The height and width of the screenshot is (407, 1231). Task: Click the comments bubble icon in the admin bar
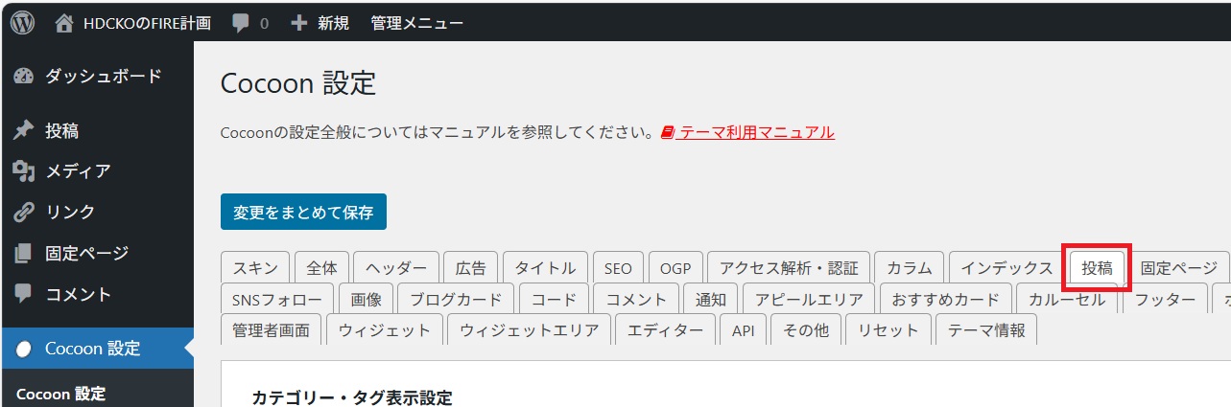(x=241, y=23)
